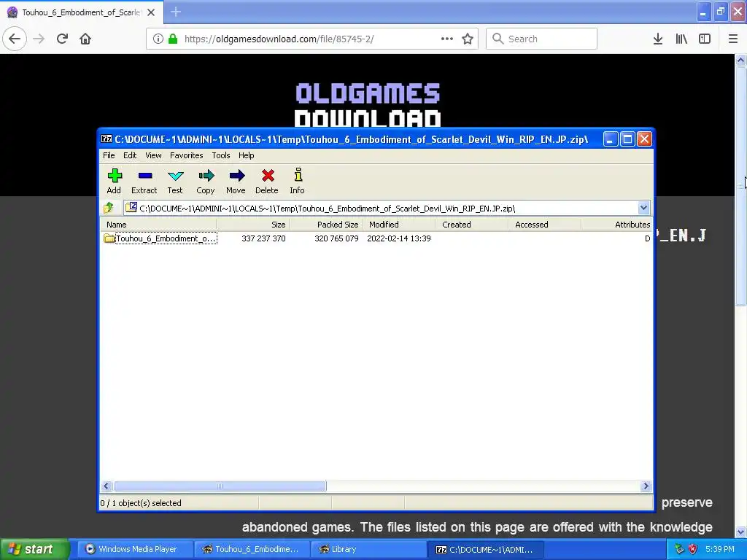Screen dimensions: 747x560
Task: Click the packed size 320 765 079
Action: pyautogui.click(x=336, y=238)
